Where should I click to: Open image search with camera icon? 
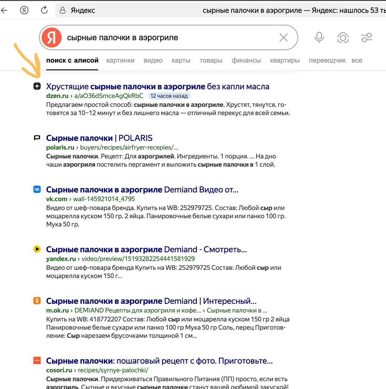343,37
